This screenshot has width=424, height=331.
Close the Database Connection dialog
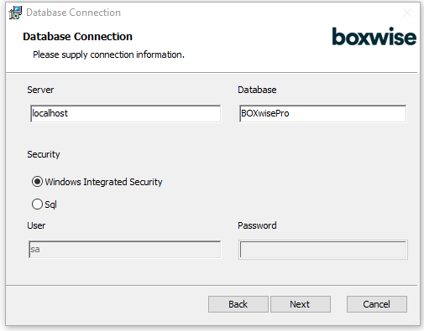(x=407, y=13)
